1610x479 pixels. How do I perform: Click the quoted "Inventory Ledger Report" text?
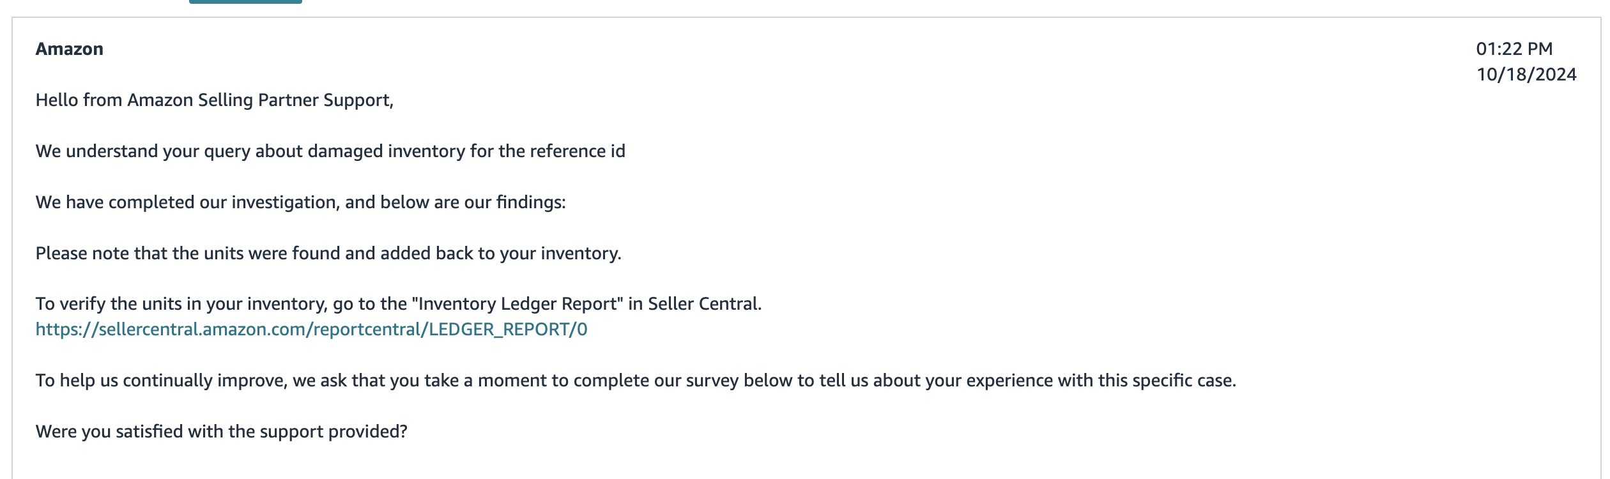(517, 304)
